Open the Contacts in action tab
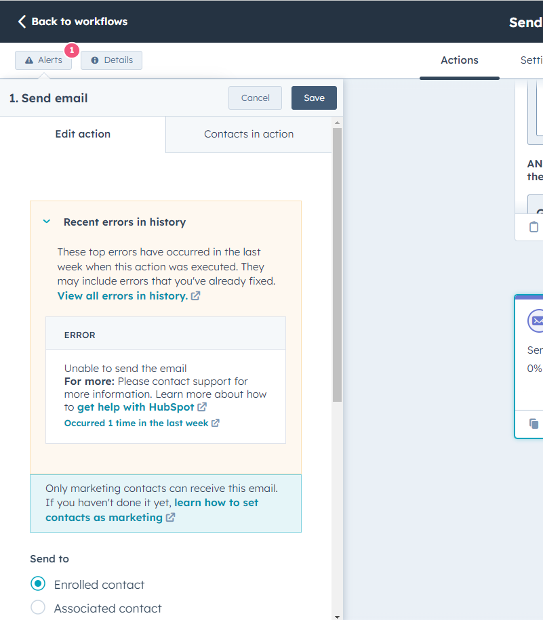The width and height of the screenshot is (543, 620). pos(248,133)
